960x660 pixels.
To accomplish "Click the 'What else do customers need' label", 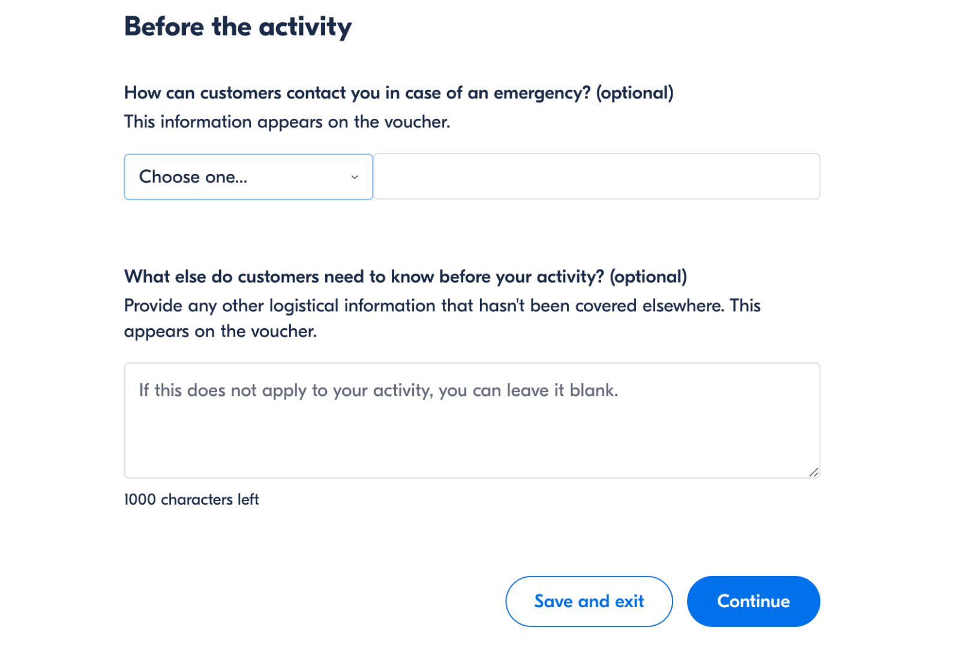I will 405,277.
